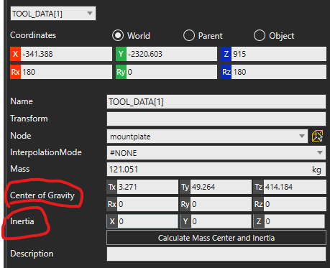Click the Center of Gravity label text
Viewport: 330px width, 268px height.
(42, 195)
